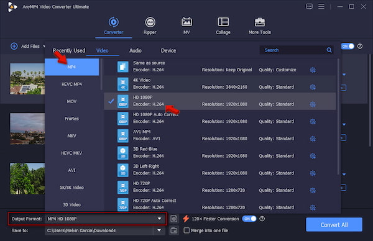373x241 pixels.
Task: Select the palm trees video thumbnail
Action: (x=27, y=79)
